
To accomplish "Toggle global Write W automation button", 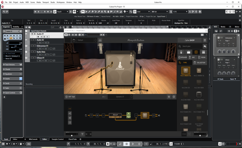I will [x=48, y=11].
